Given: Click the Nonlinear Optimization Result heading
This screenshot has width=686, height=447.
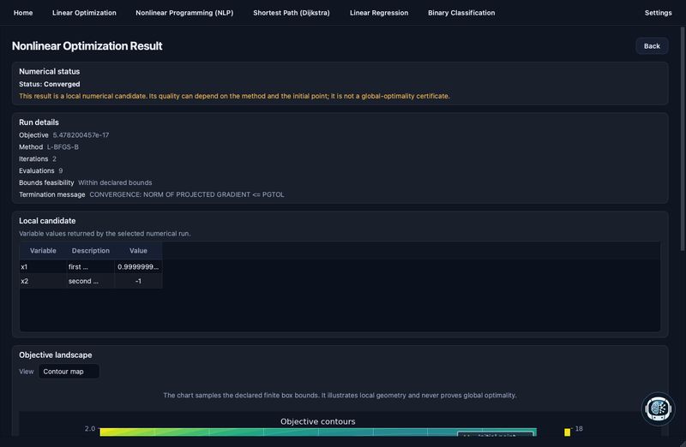Looking at the screenshot, I should click(87, 46).
